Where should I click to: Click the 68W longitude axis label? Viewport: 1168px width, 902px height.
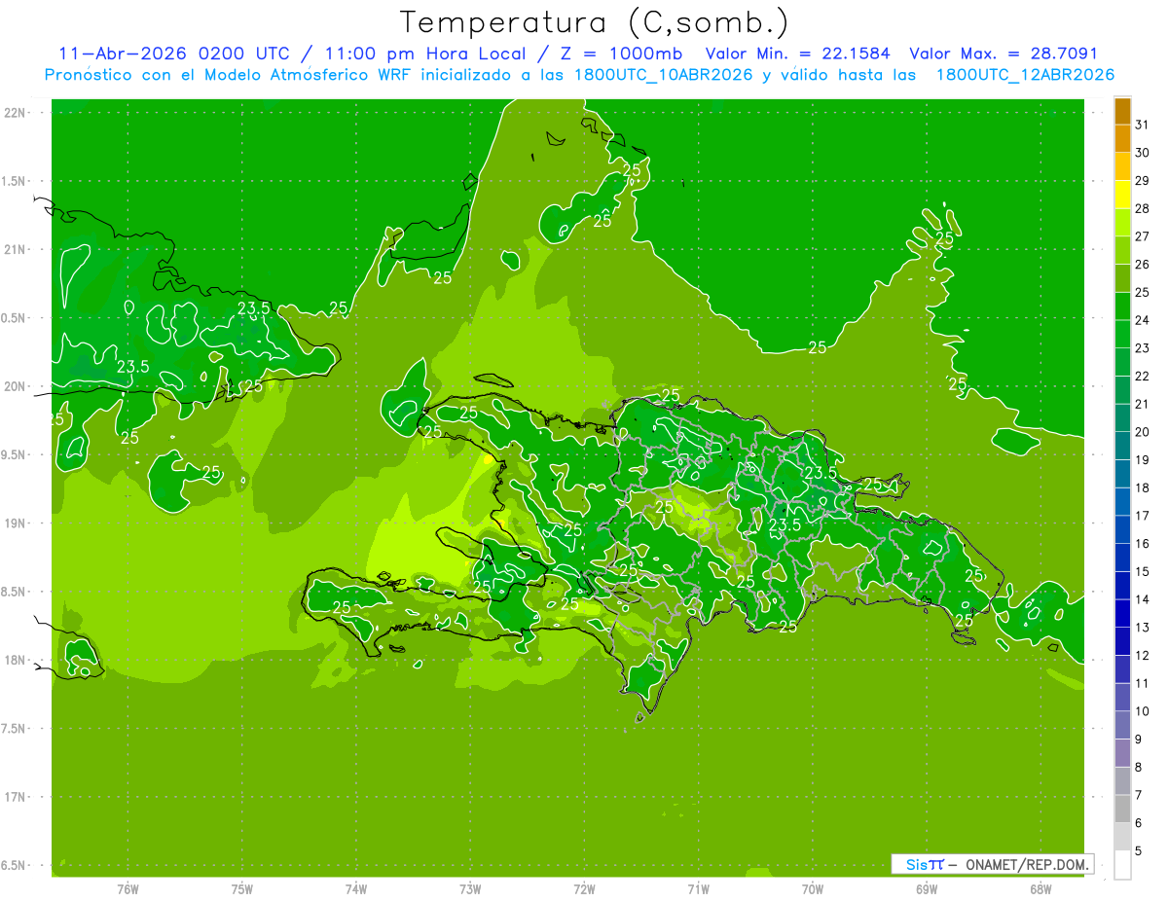pyautogui.click(x=1040, y=888)
